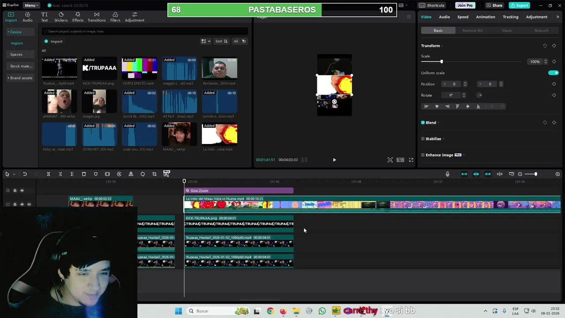Open the Stickers panel
The height and width of the screenshot is (318, 565).
61,17
